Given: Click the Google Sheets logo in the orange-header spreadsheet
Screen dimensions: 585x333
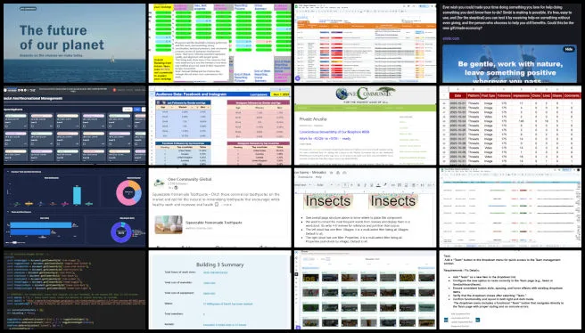Looking at the screenshot, I should tap(297, 7).
